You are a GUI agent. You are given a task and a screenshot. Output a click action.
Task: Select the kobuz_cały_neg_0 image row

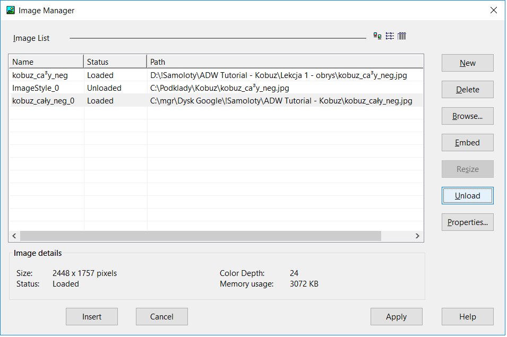pyautogui.click(x=43, y=101)
